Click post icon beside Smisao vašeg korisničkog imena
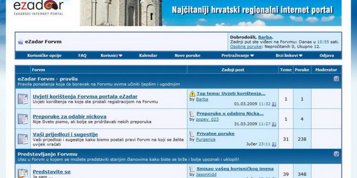 click(x=192, y=169)
